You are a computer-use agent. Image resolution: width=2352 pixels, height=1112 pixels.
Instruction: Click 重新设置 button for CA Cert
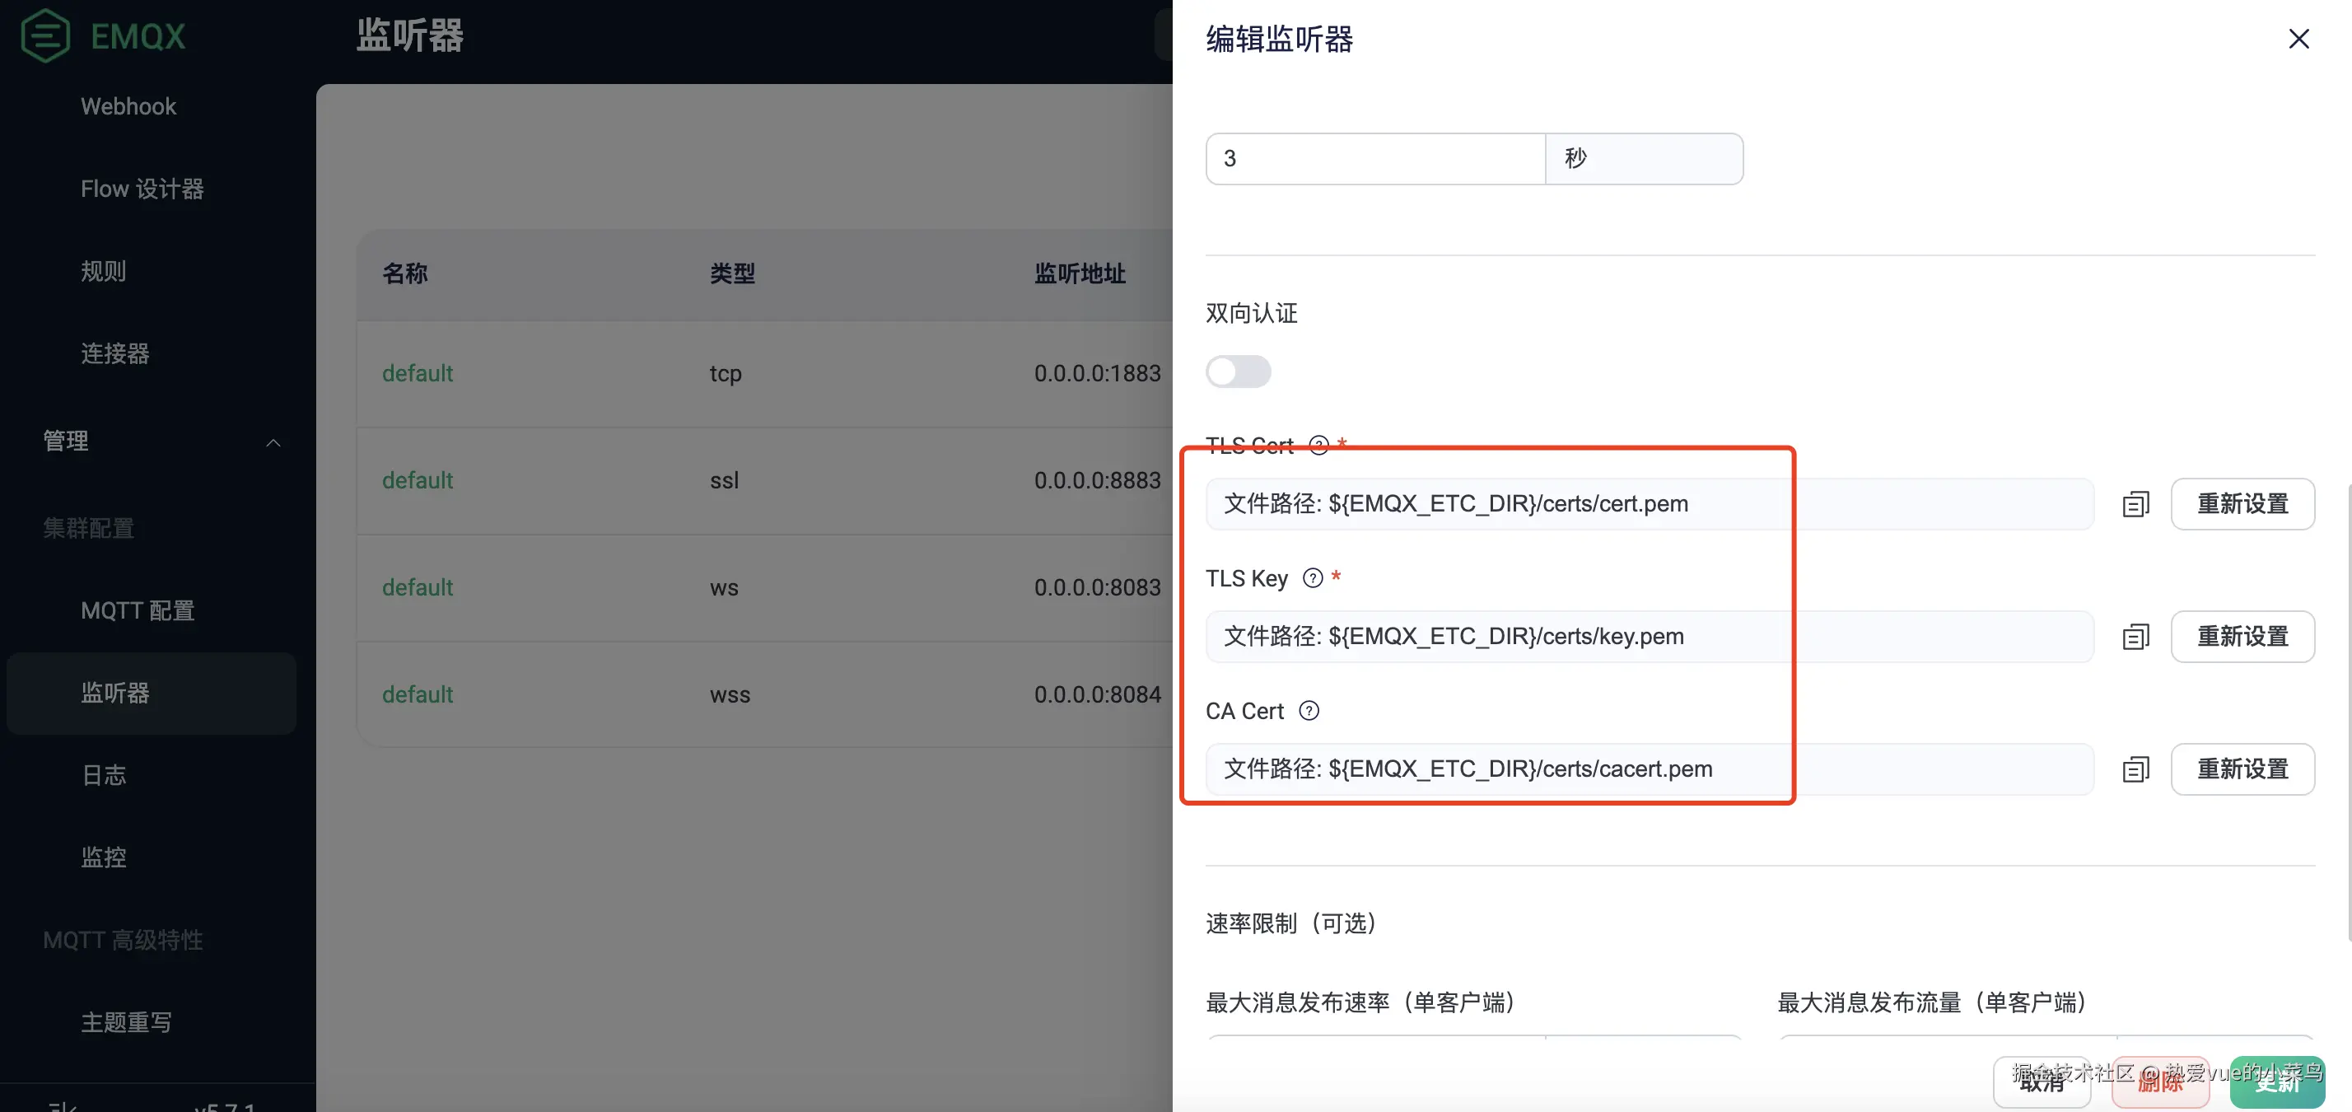click(x=2242, y=769)
